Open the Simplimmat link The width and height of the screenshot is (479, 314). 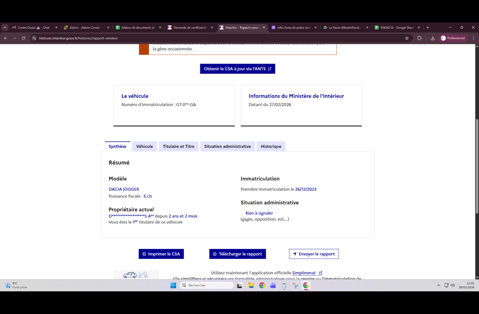coord(307,273)
